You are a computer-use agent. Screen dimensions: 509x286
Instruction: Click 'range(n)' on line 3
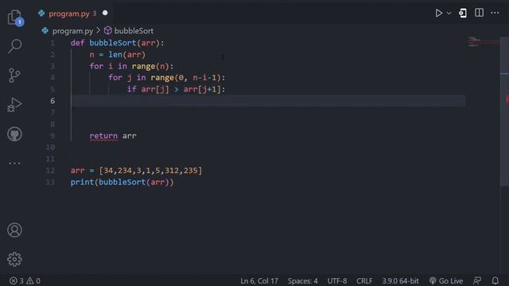click(x=150, y=66)
